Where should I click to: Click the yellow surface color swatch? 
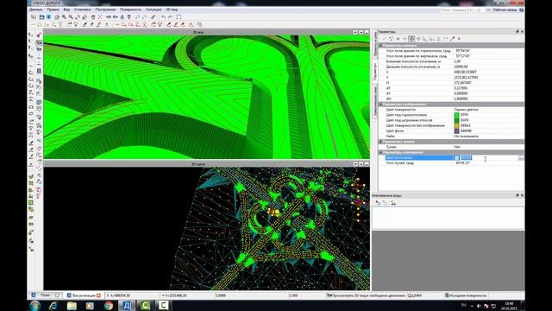pyautogui.click(x=456, y=125)
